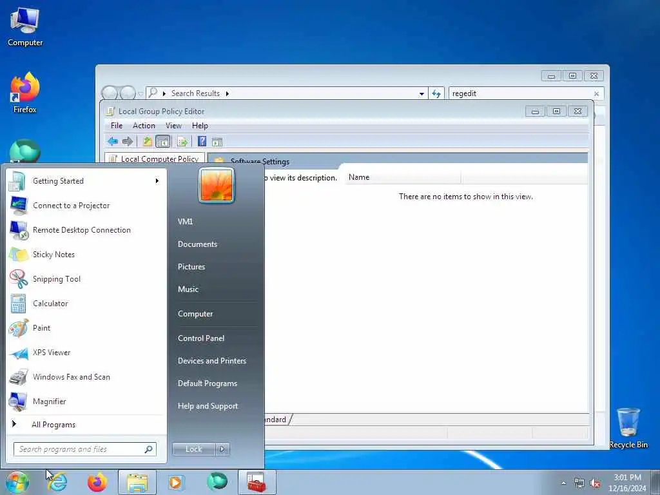Screen dimensions: 660x495
Task: Clear the regedit search box
Action: (596, 94)
